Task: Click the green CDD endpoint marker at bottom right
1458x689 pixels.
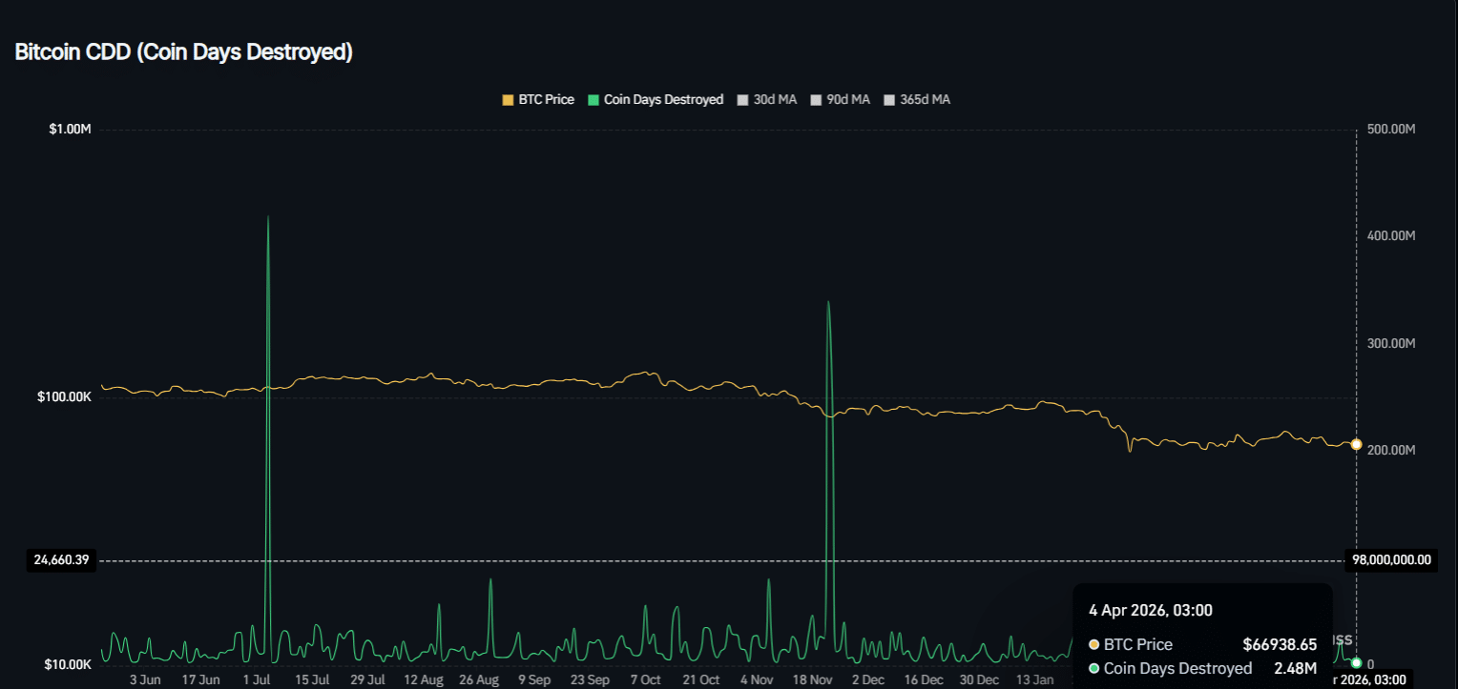Action: coord(1356,662)
